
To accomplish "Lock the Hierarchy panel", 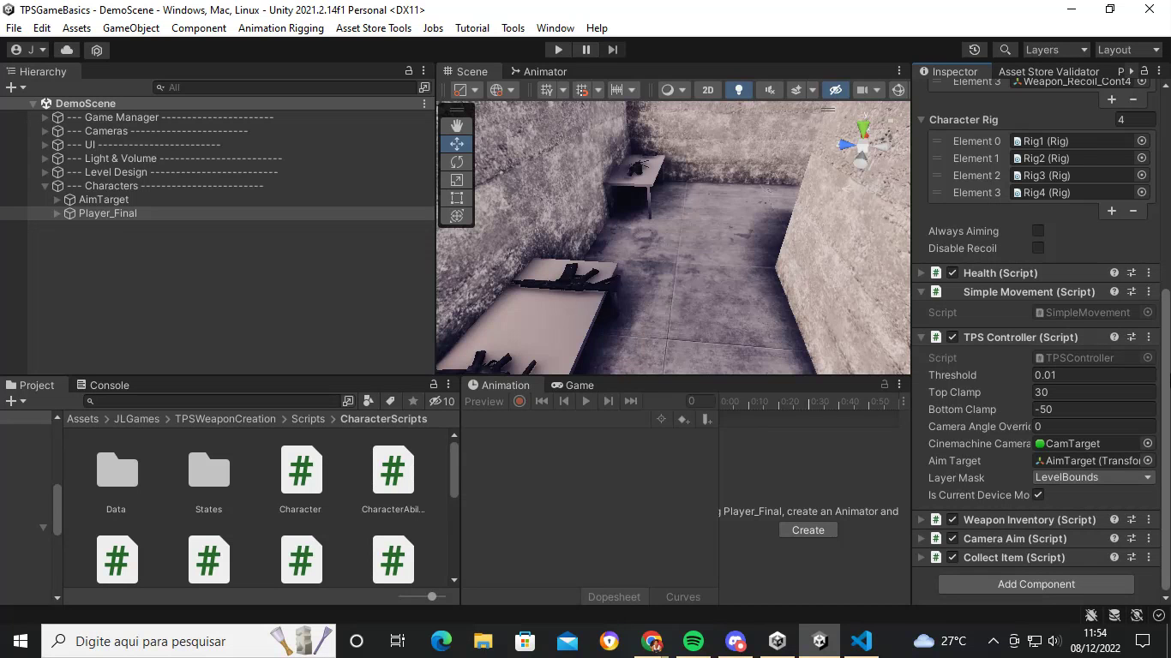I will click(409, 71).
